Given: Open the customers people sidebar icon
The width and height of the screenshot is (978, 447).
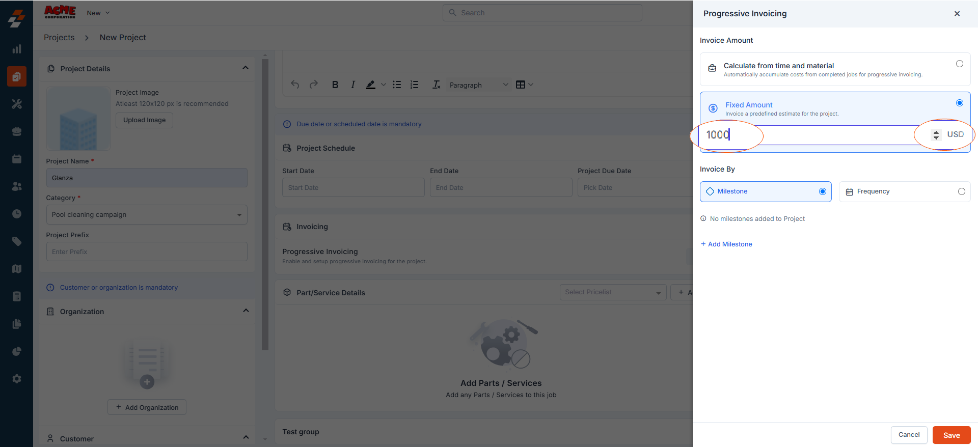Looking at the screenshot, I should [x=17, y=186].
